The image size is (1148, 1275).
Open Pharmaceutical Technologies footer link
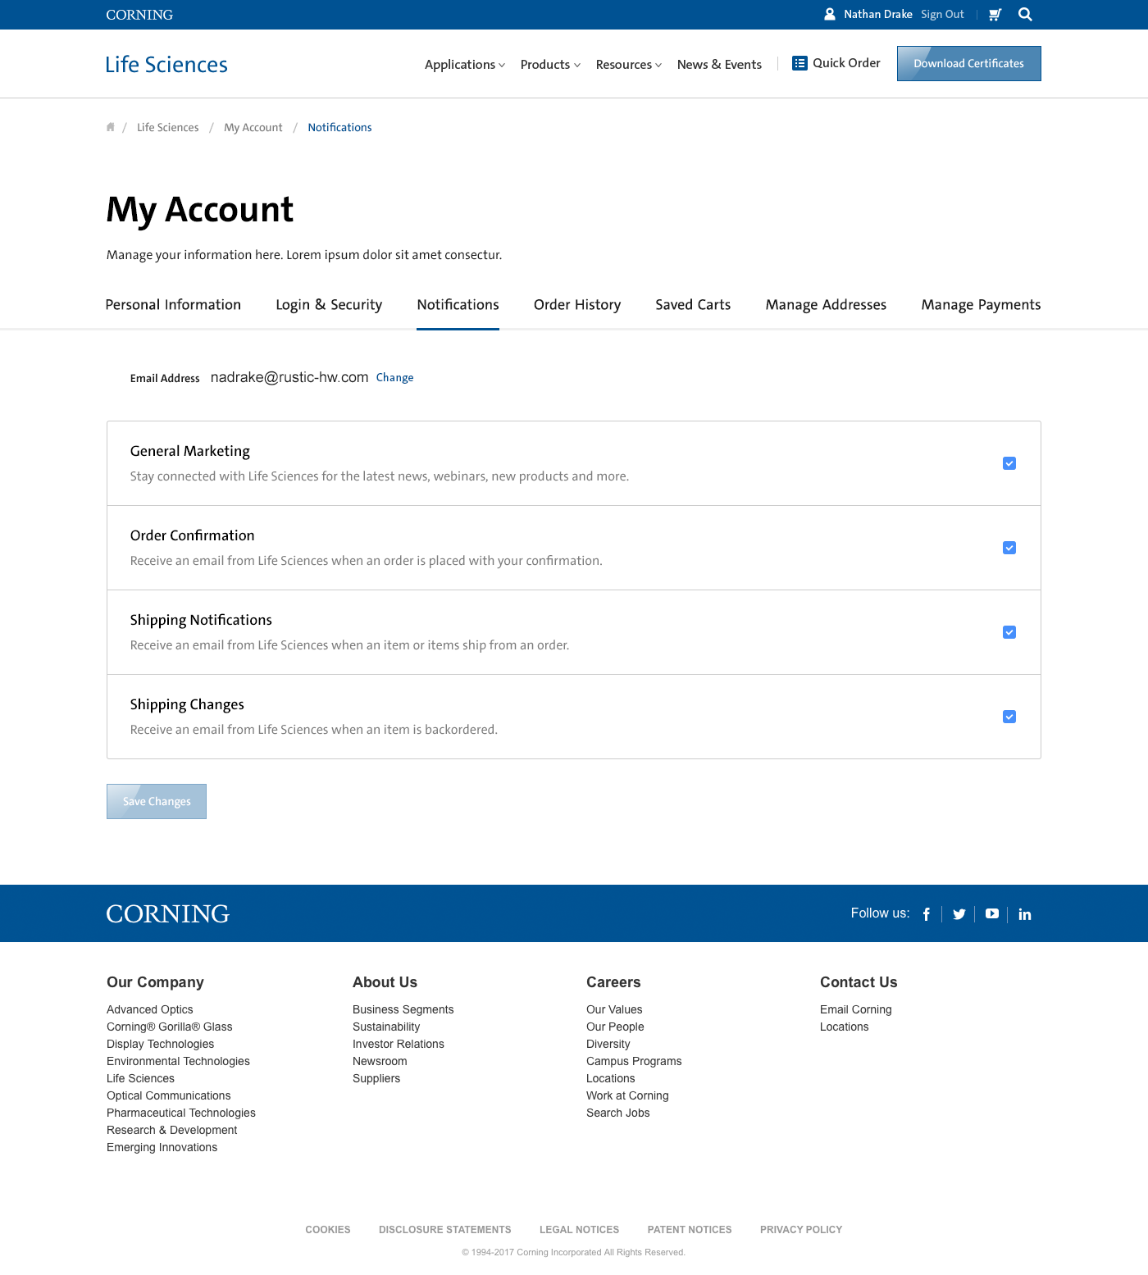[181, 1113]
